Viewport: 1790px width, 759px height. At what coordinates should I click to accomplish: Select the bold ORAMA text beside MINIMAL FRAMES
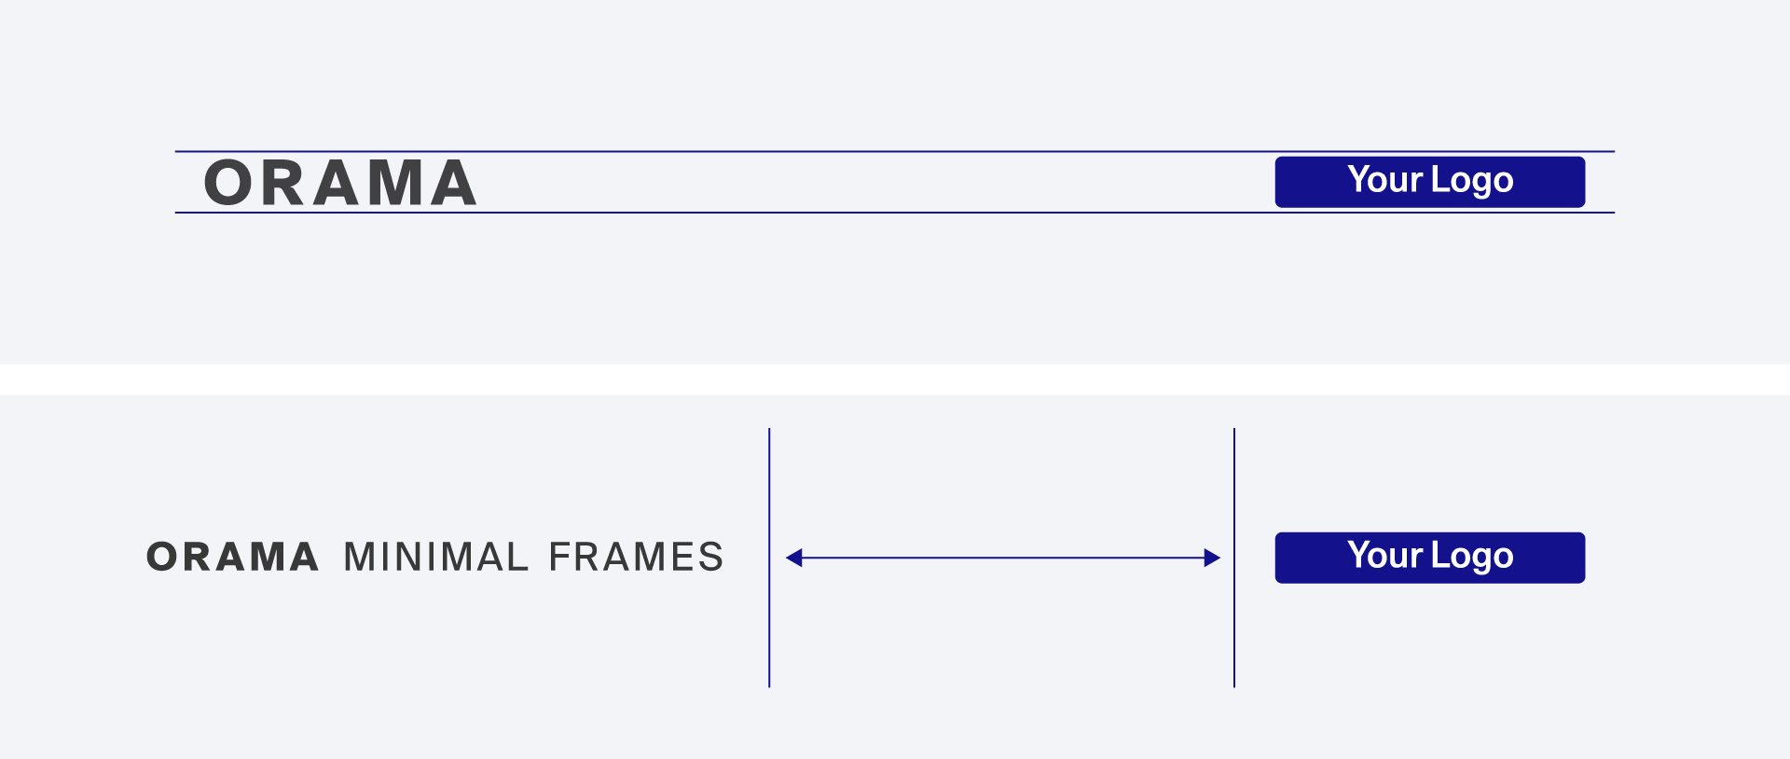click(x=233, y=558)
